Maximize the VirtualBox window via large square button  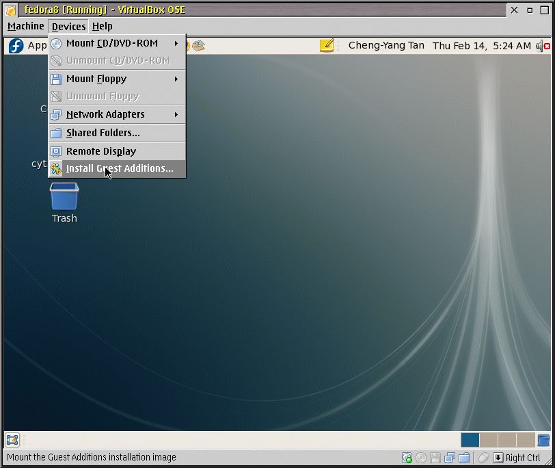tap(545, 10)
